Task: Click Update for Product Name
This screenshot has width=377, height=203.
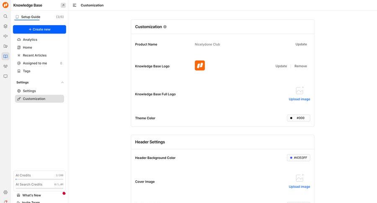Action: point(301,44)
